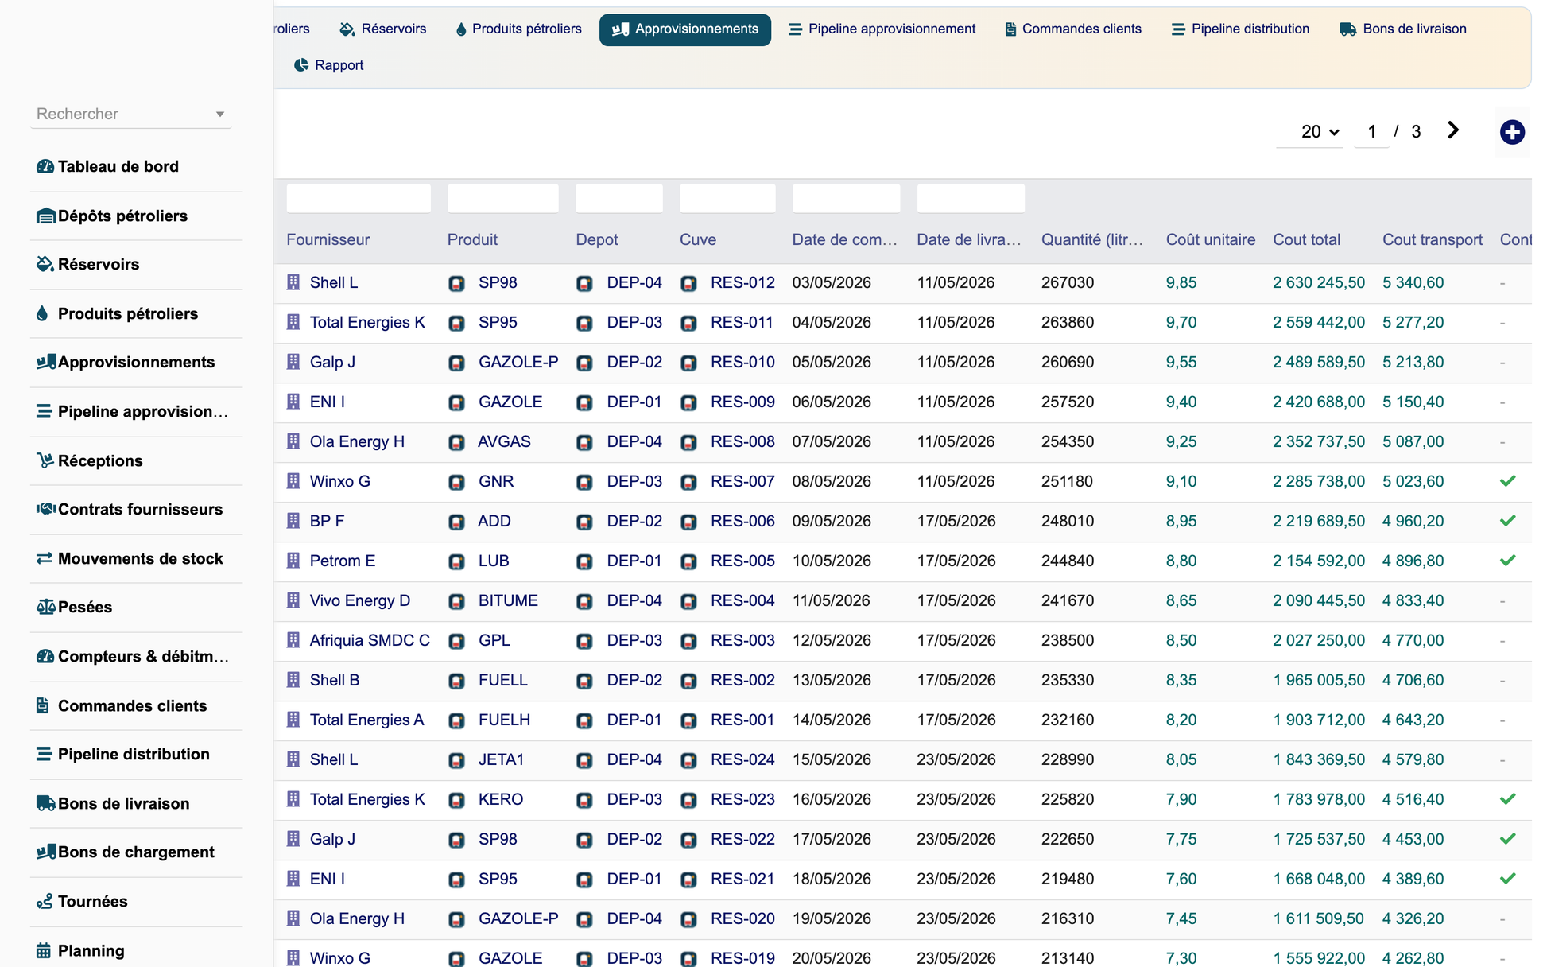Click the checkmark in the KERO row

pyautogui.click(x=1507, y=799)
